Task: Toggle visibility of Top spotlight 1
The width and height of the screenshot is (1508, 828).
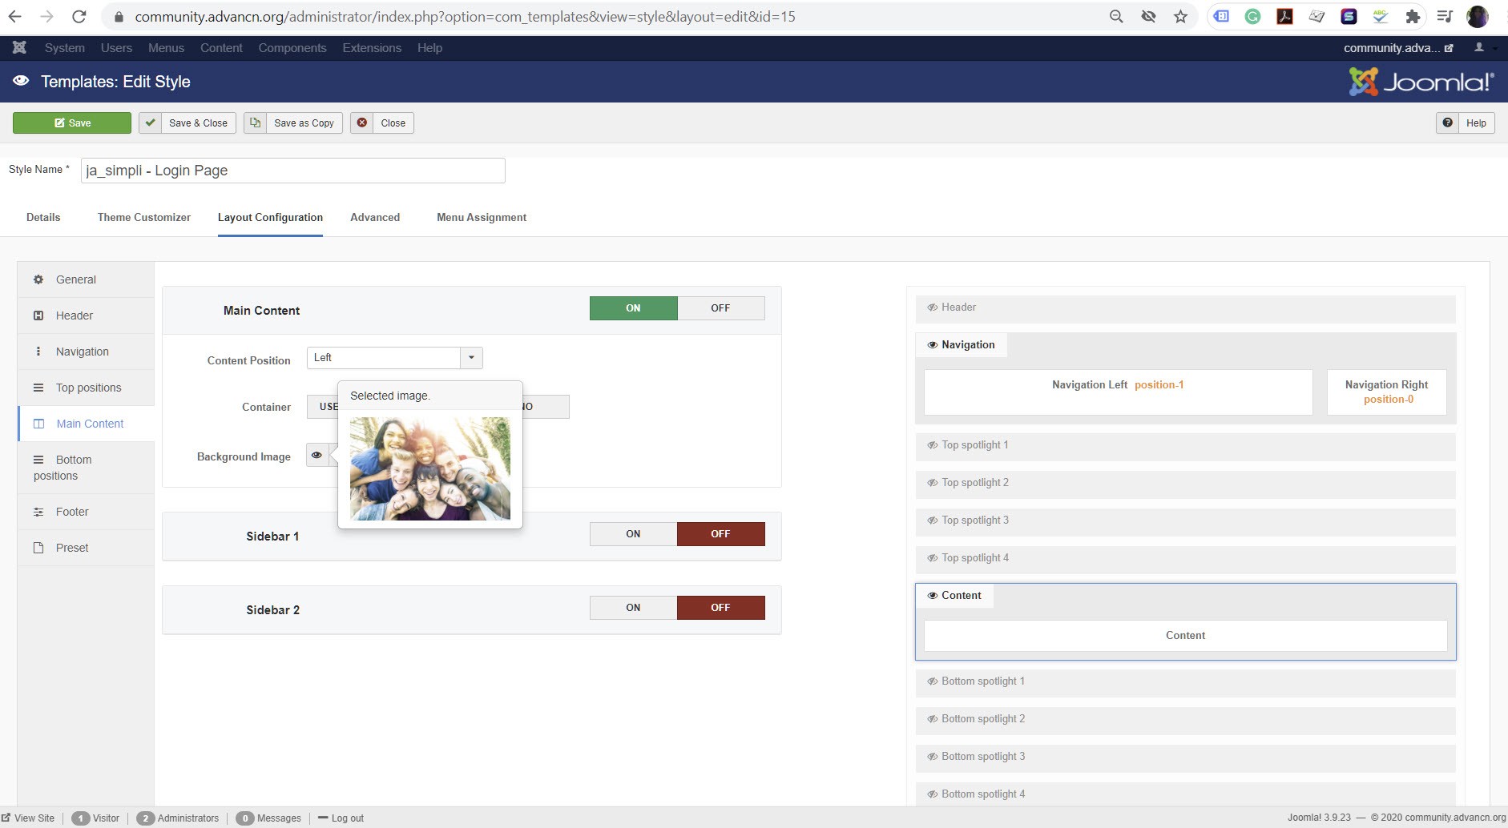Action: tap(932, 445)
